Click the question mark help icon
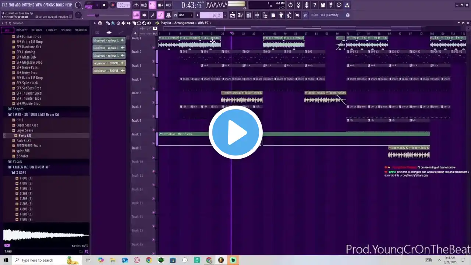This screenshot has width=471, height=265. (315, 5)
